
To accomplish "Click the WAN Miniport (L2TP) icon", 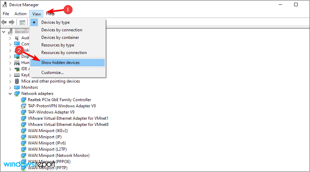I will tap(23, 149).
